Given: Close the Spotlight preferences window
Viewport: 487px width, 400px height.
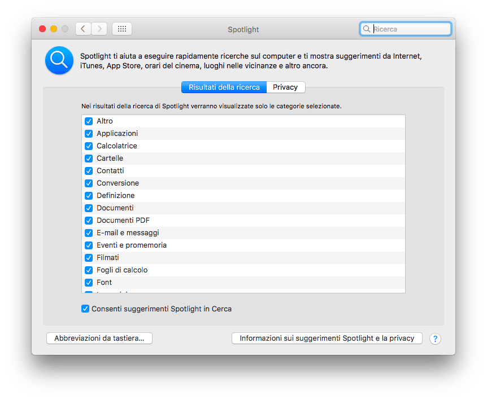Looking at the screenshot, I should click(42, 29).
